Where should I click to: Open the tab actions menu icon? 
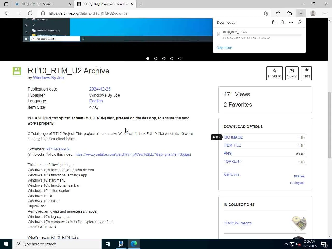coord(6,4)
